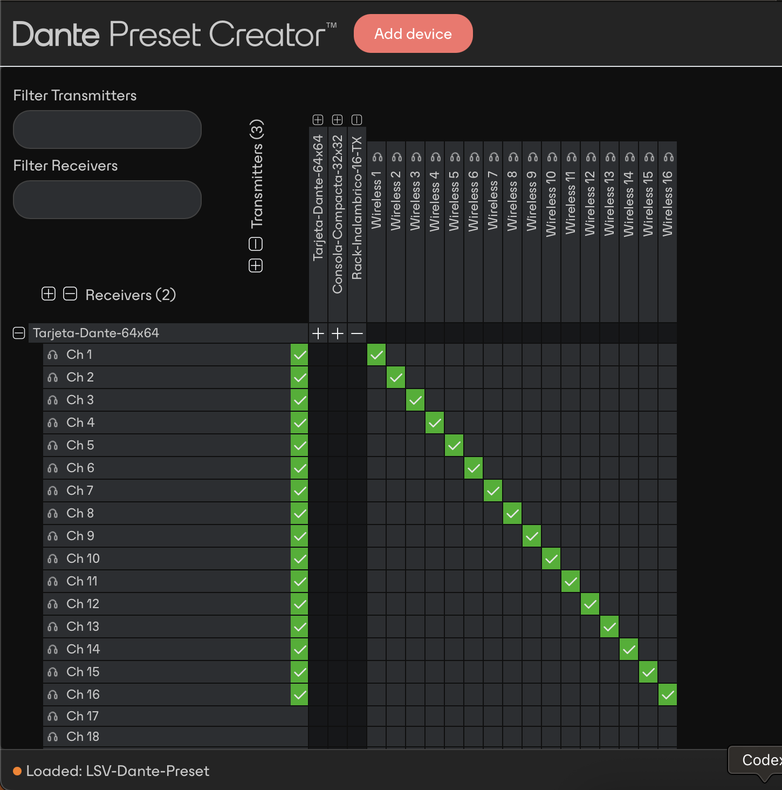Viewport: 782px width, 790px height.
Task: Click the Transmitters (3) heading
Action: pos(257,174)
